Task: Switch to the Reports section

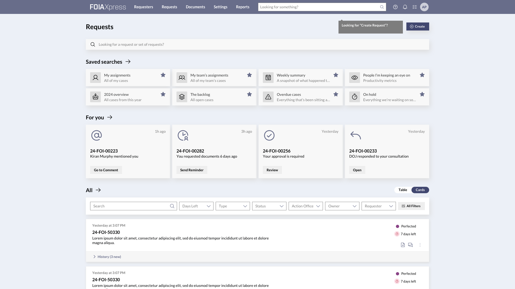Action: 242,7
